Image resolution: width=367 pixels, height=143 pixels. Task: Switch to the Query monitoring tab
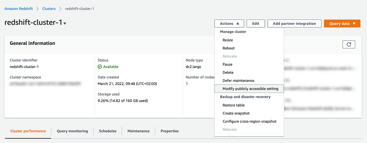coord(72,131)
